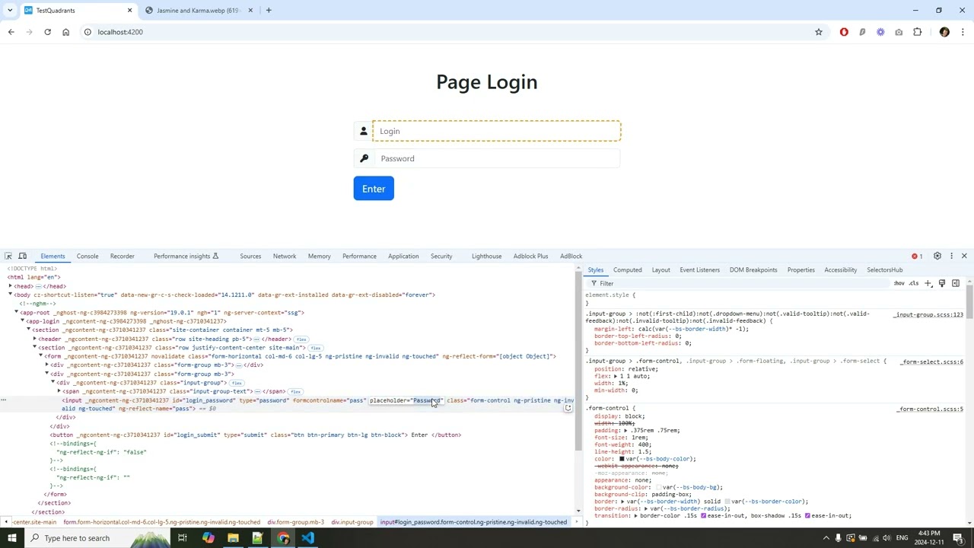The image size is (974, 548).
Task: Open _form-select.scss:6 source link
Action: click(932, 362)
